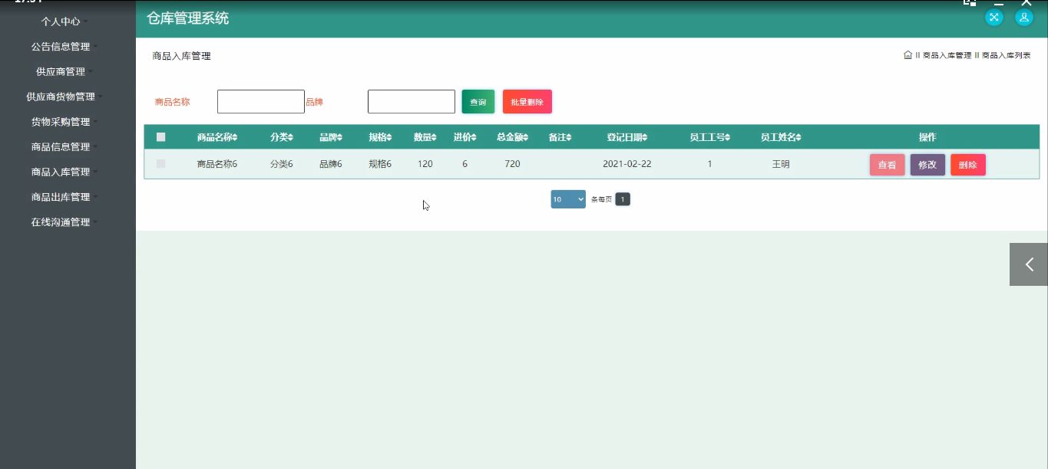The image size is (1048, 469).
Task: Select the 分类6 cell
Action: [282, 164]
